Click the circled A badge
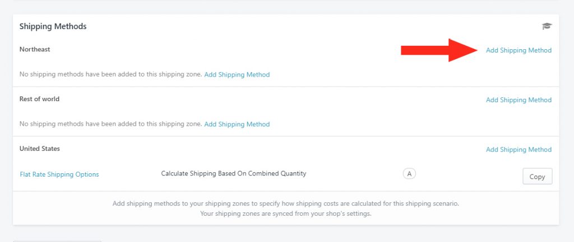Screen dimensions: 574x242 (x=409, y=174)
